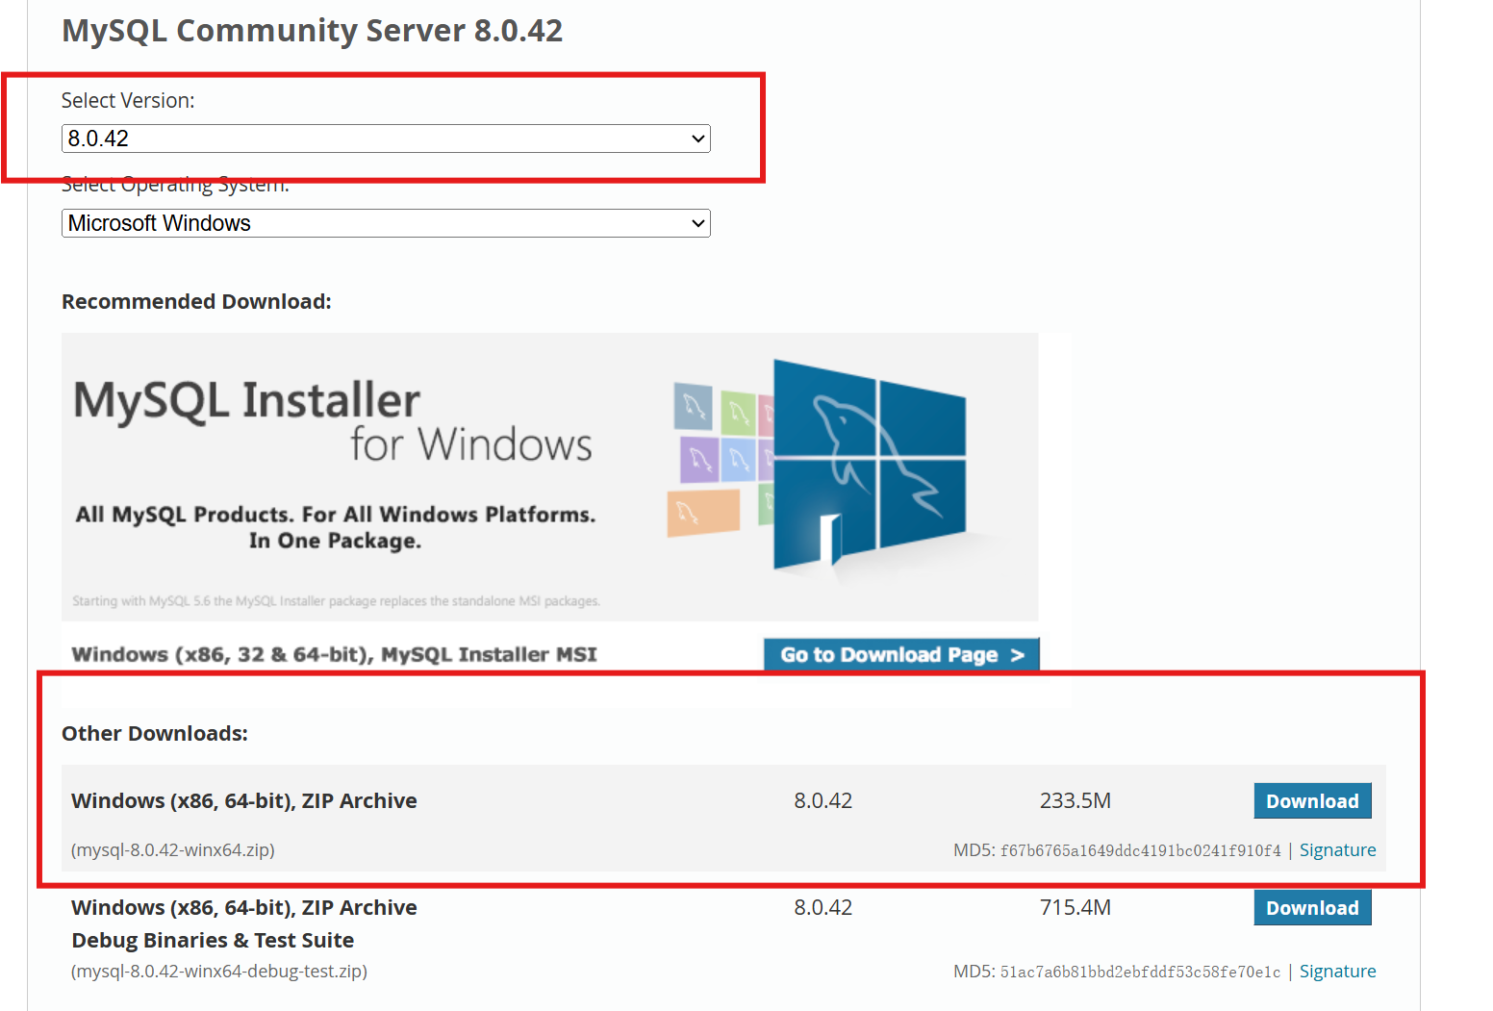
Task: Click Windows (x86, 32 & 64-bit), MySQL Installer MSI text
Action: [334, 654]
